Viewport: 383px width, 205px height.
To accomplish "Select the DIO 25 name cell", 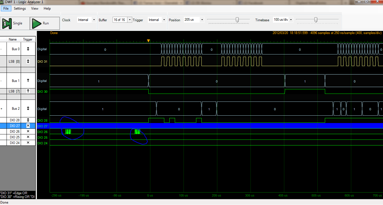I will point(14,137).
